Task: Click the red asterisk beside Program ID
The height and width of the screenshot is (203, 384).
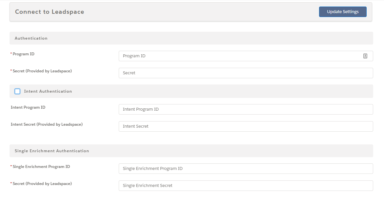Action: [11, 54]
